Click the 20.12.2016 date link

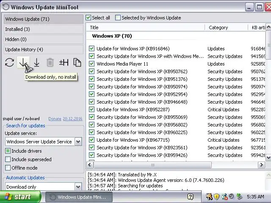click(72, 119)
